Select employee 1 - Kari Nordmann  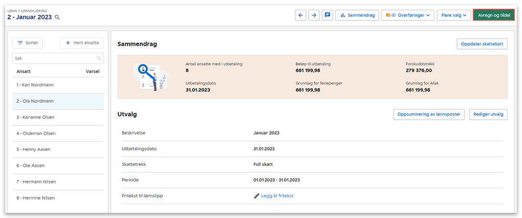(x=35, y=85)
